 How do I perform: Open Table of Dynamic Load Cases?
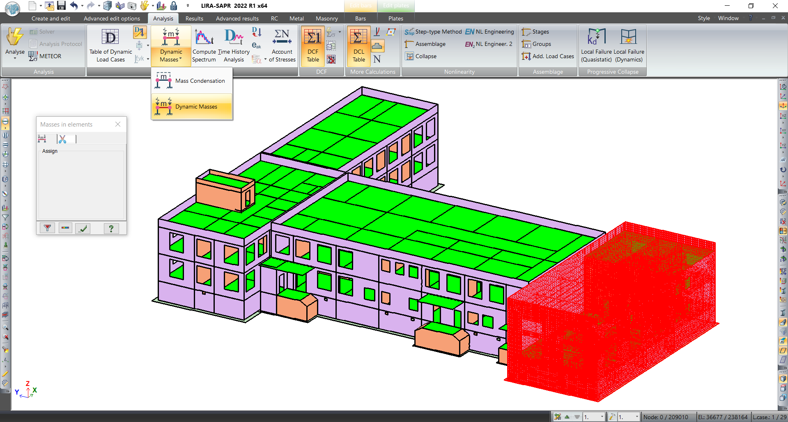[x=110, y=45]
